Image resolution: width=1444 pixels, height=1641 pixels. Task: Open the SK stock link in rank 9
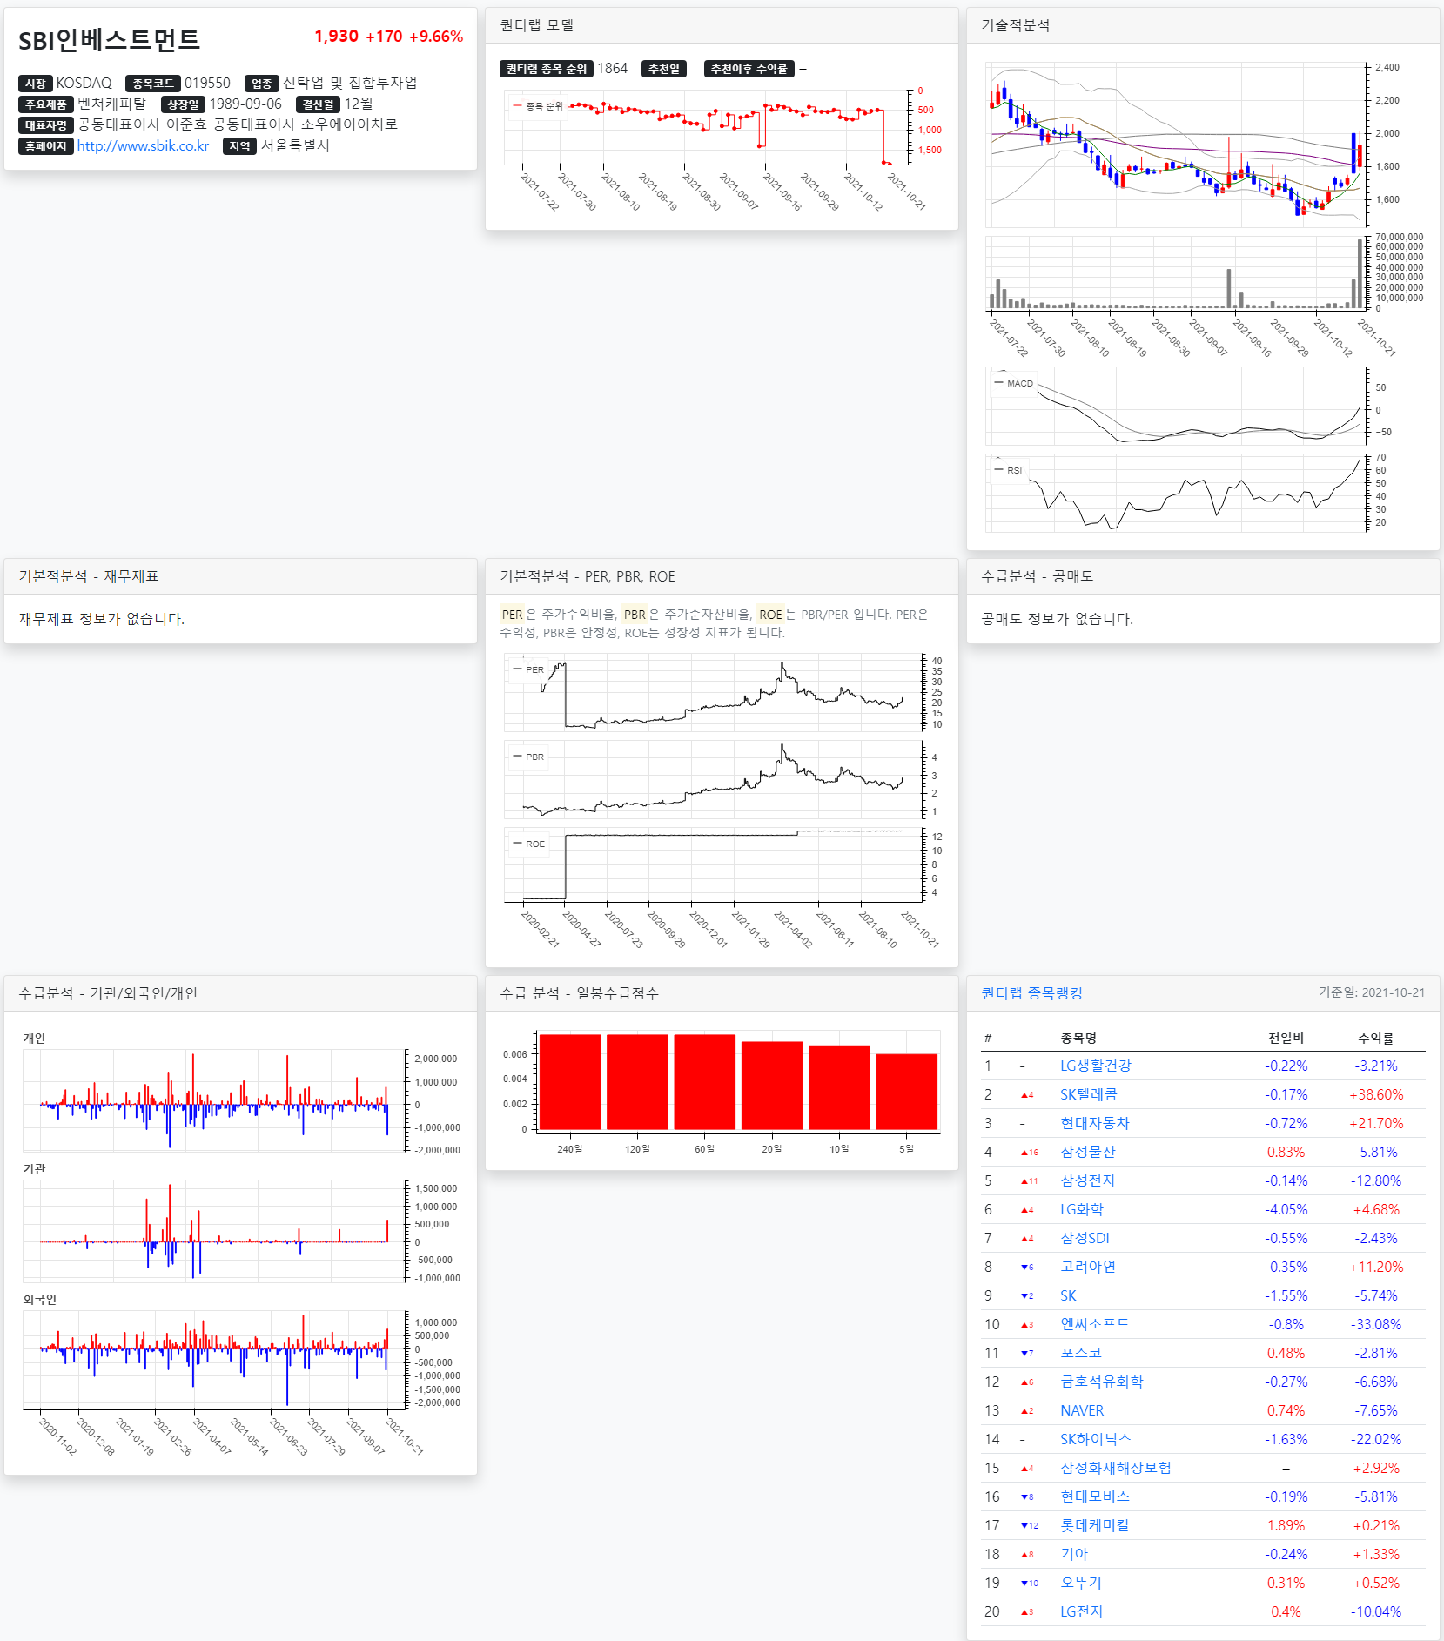1068,1295
